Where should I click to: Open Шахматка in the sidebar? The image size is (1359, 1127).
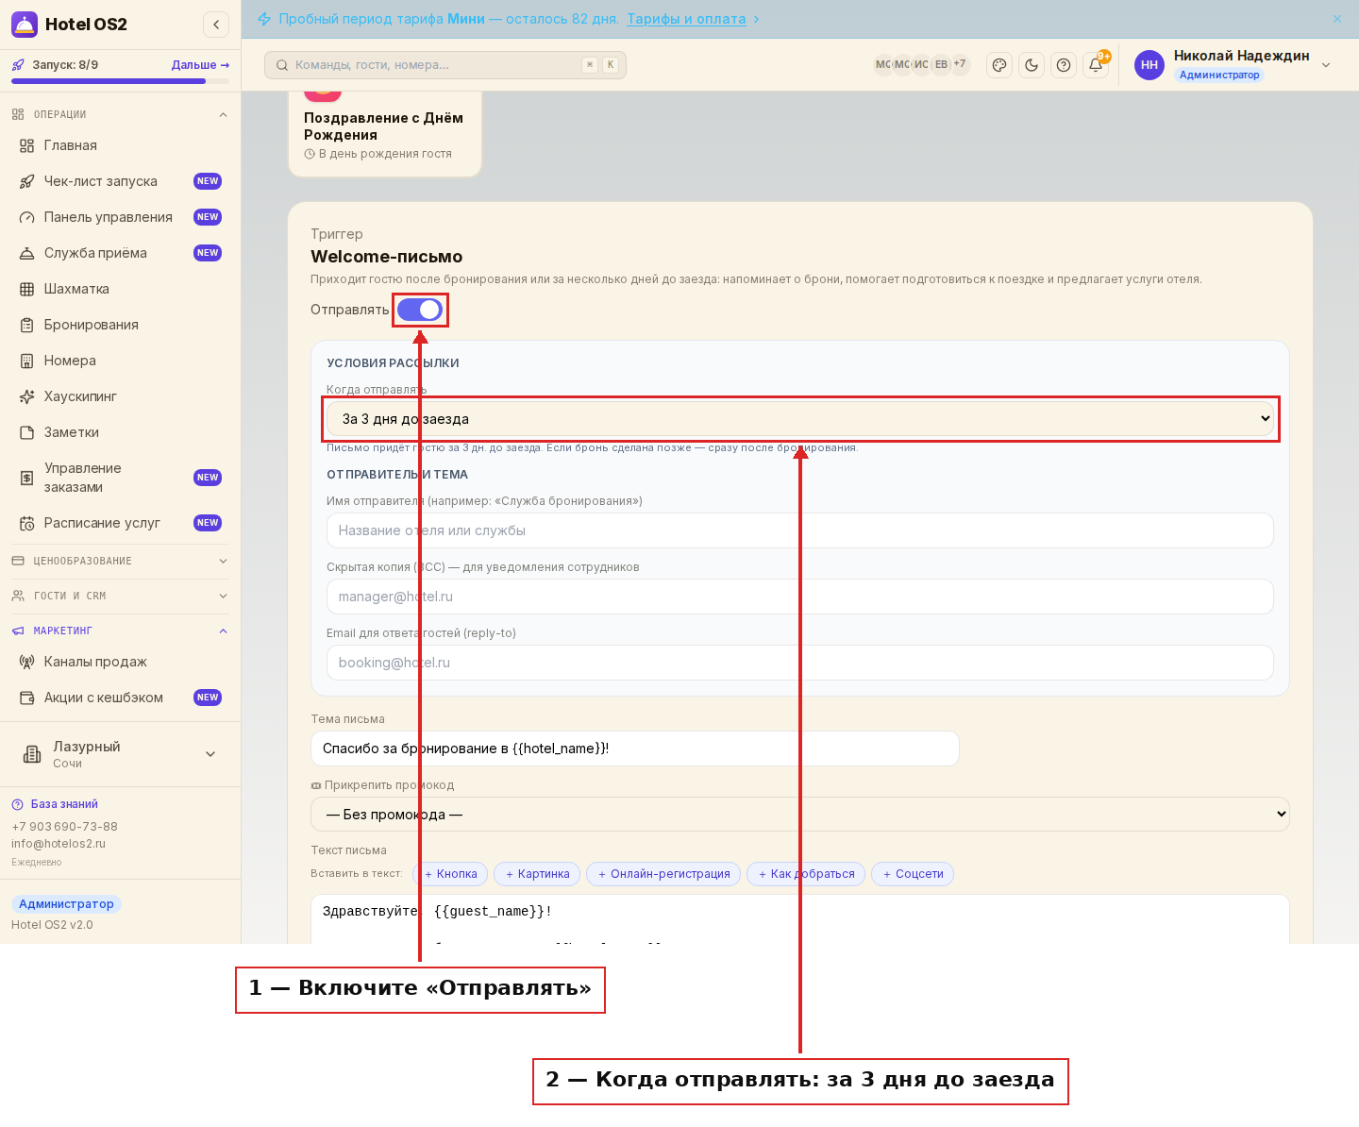(x=121, y=289)
